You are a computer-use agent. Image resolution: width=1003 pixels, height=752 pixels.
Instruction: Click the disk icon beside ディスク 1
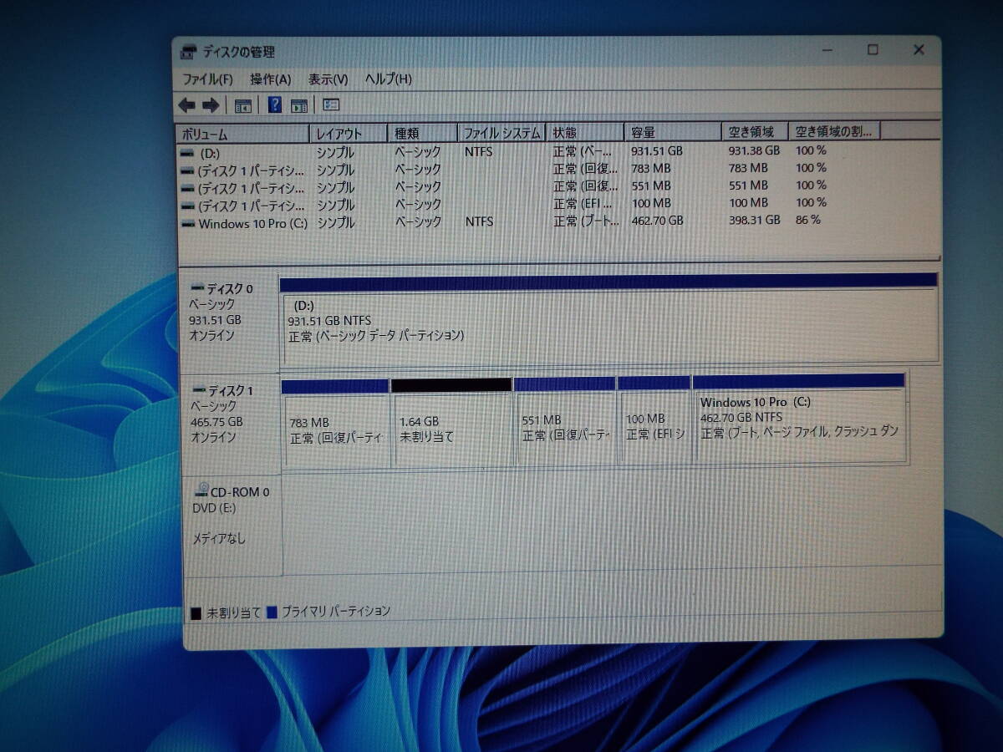click(x=200, y=389)
